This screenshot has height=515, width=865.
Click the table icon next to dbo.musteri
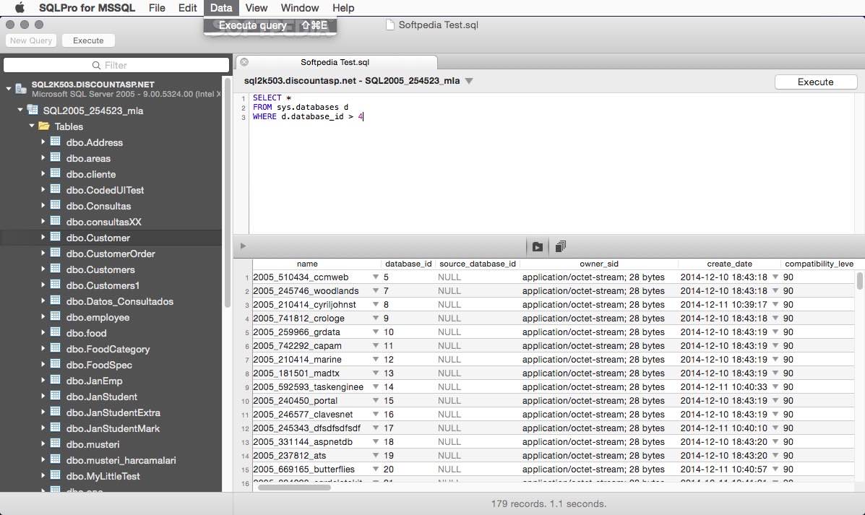tap(55, 444)
